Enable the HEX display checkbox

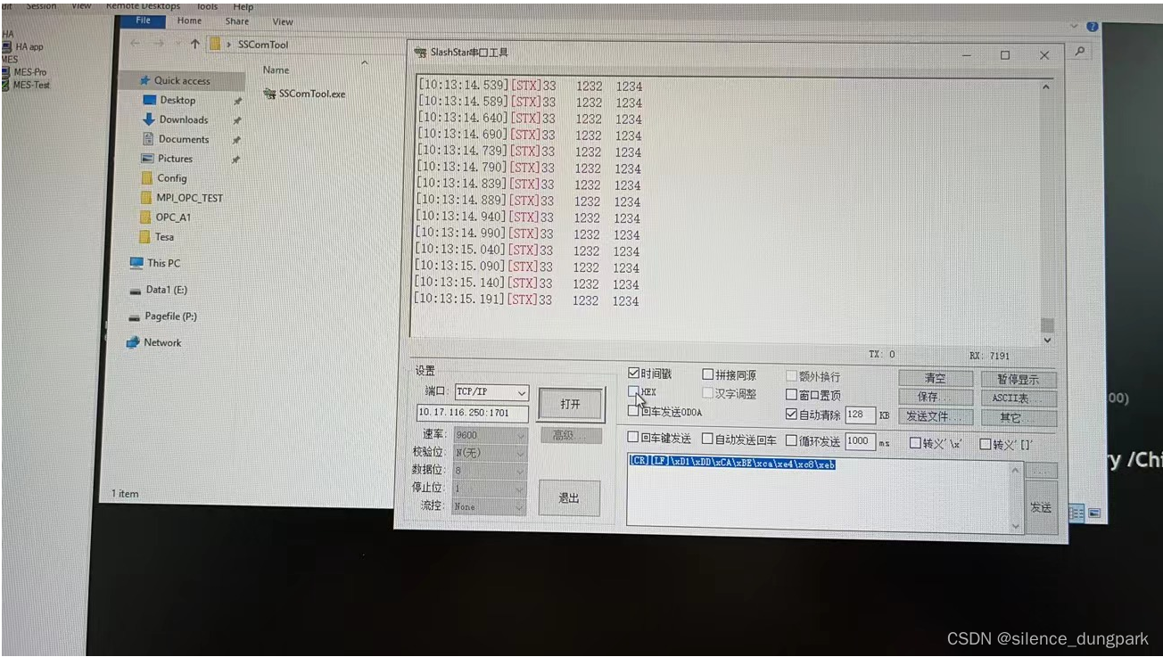(x=634, y=392)
